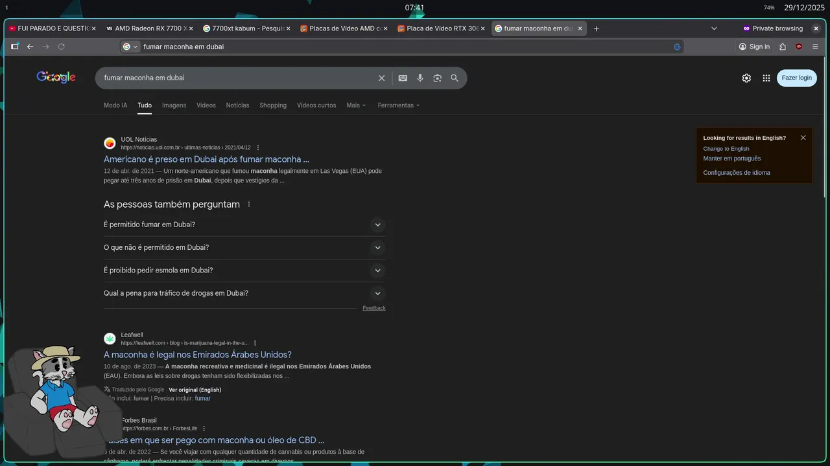The width and height of the screenshot is (830, 466).
Task: Select the Vídeos search tab
Action: [206, 105]
